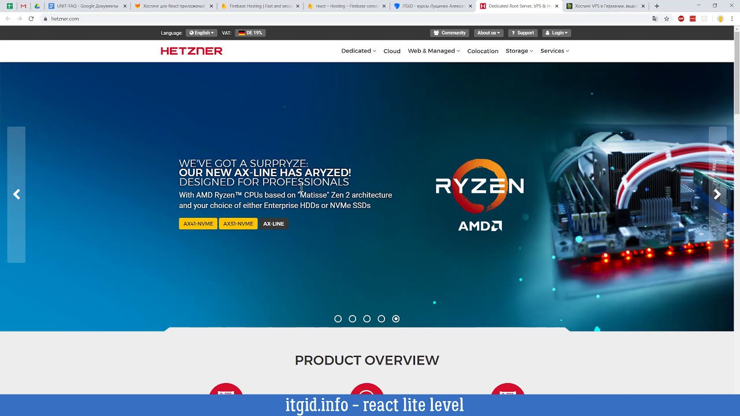Reload the page
This screenshot has width=740, height=416.
(31, 18)
